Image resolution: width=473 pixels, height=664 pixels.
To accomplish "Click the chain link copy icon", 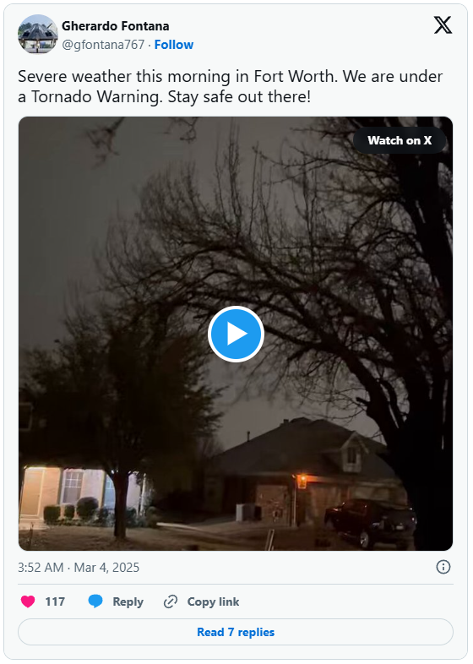I will (x=171, y=601).
